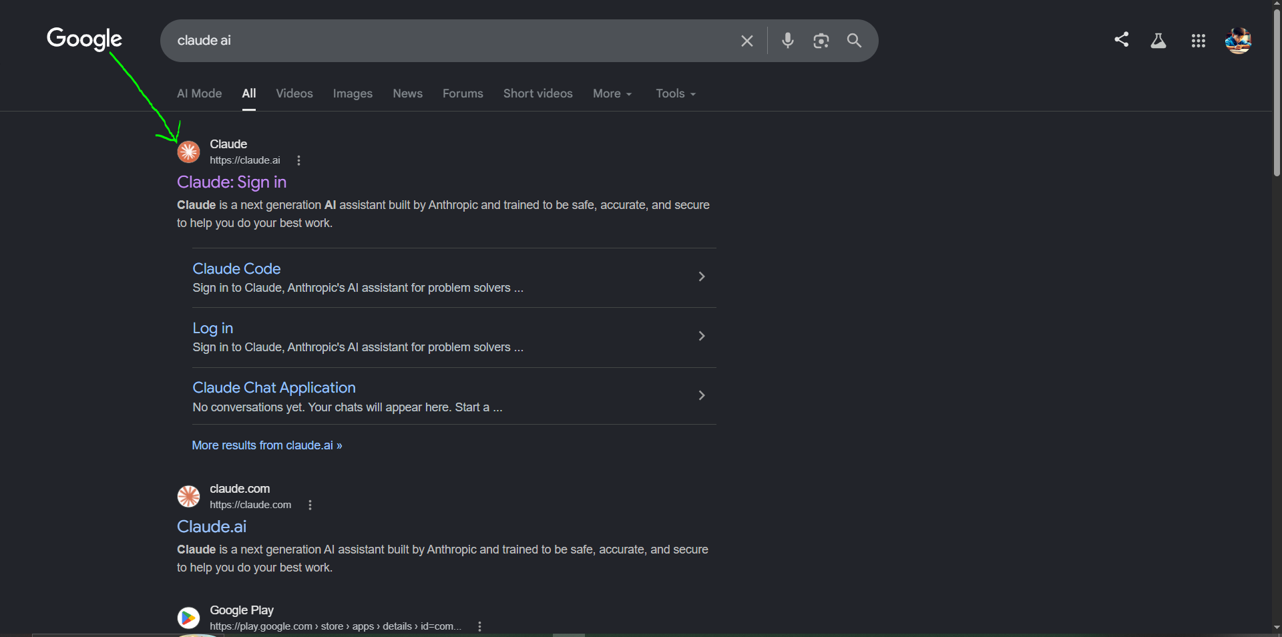Open search by image camera icon
The width and height of the screenshot is (1282, 637).
click(x=821, y=41)
